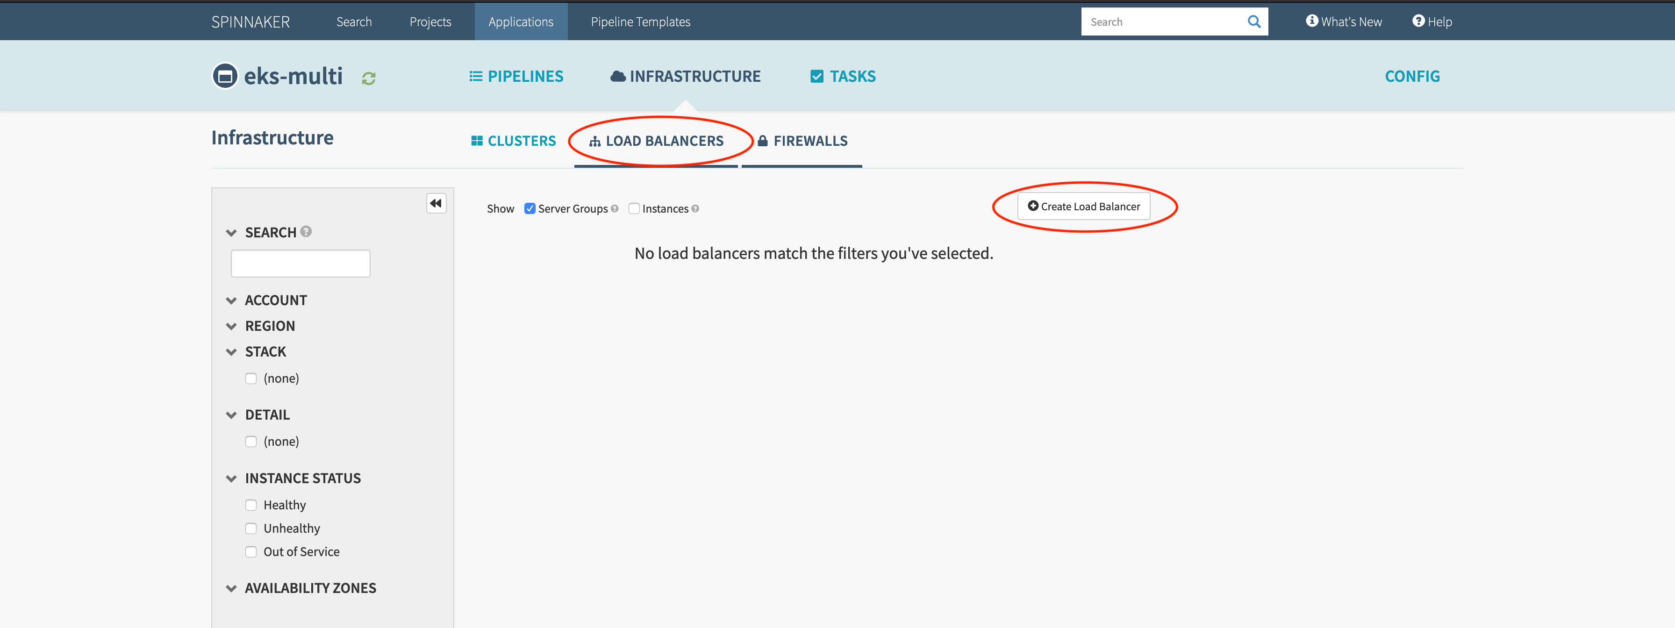Click the help icon beside Instances

click(x=695, y=209)
